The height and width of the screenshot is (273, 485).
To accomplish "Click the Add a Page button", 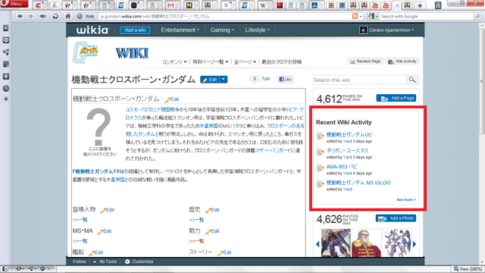I will [396, 98].
